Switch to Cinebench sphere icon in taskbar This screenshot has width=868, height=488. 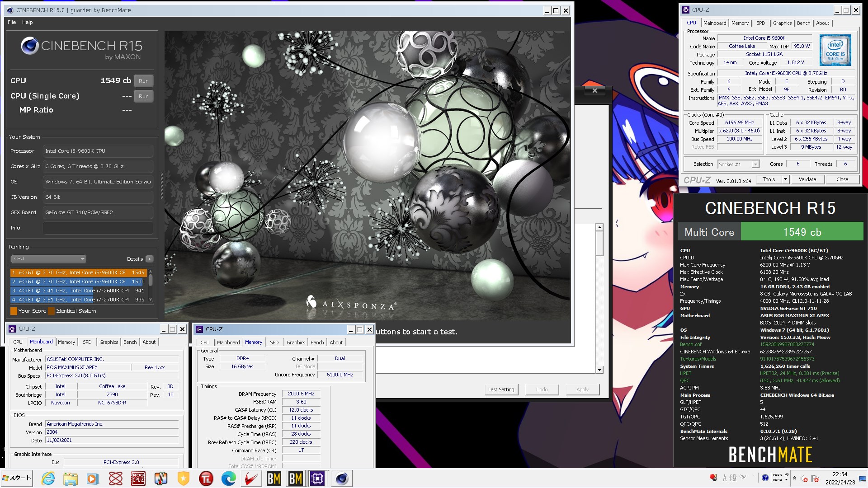pyautogui.click(x=342, y=479)
